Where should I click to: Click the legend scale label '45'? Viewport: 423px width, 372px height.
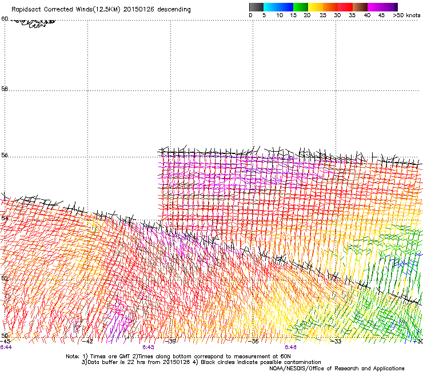(381, 15)
